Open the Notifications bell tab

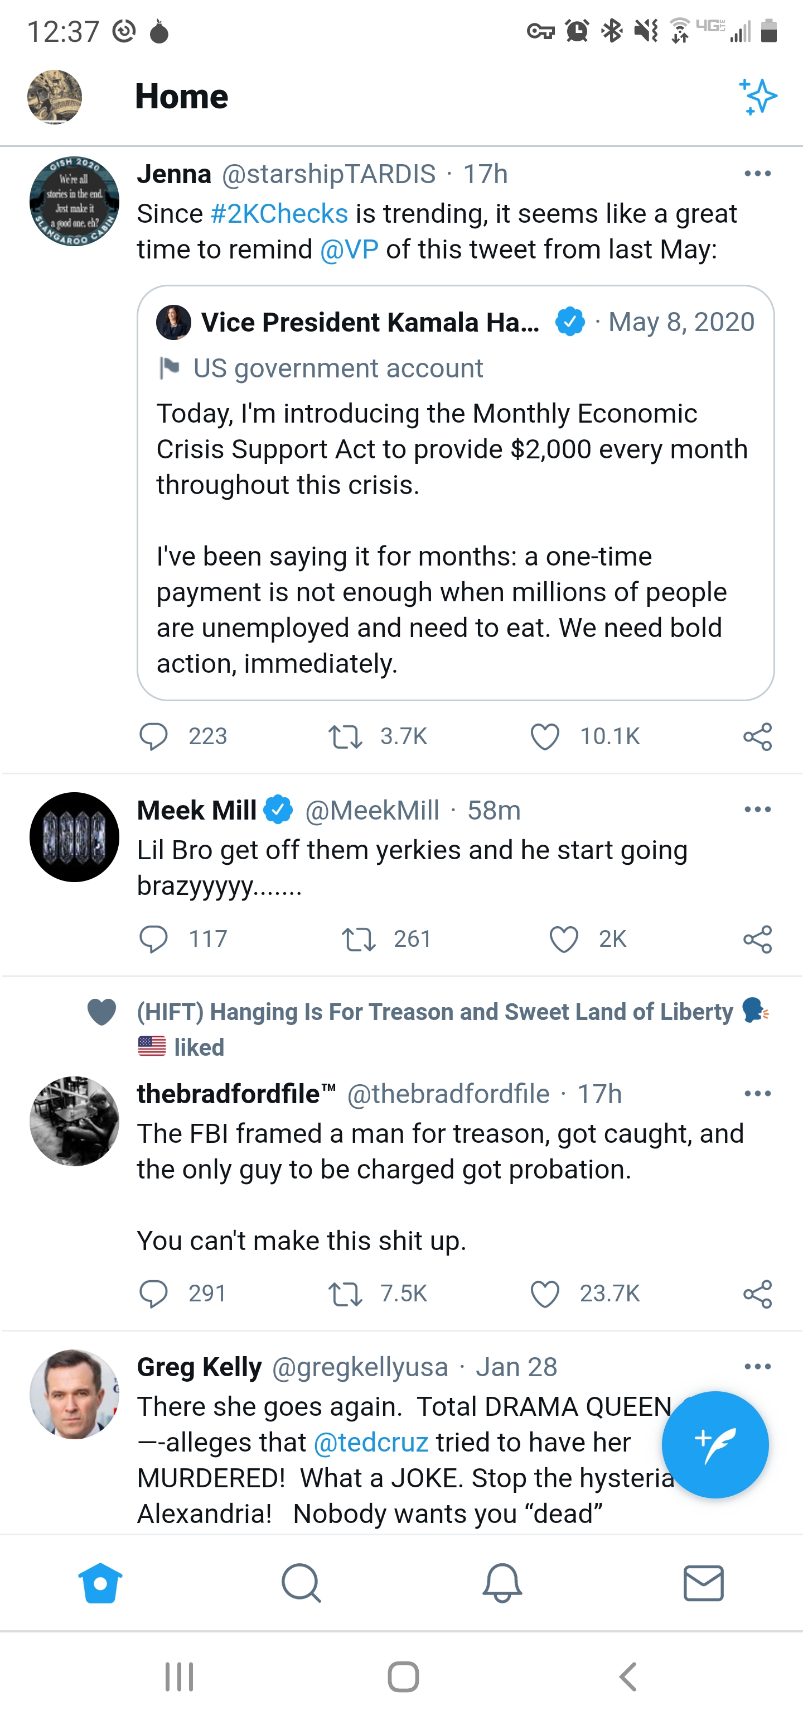[502, 1583]
